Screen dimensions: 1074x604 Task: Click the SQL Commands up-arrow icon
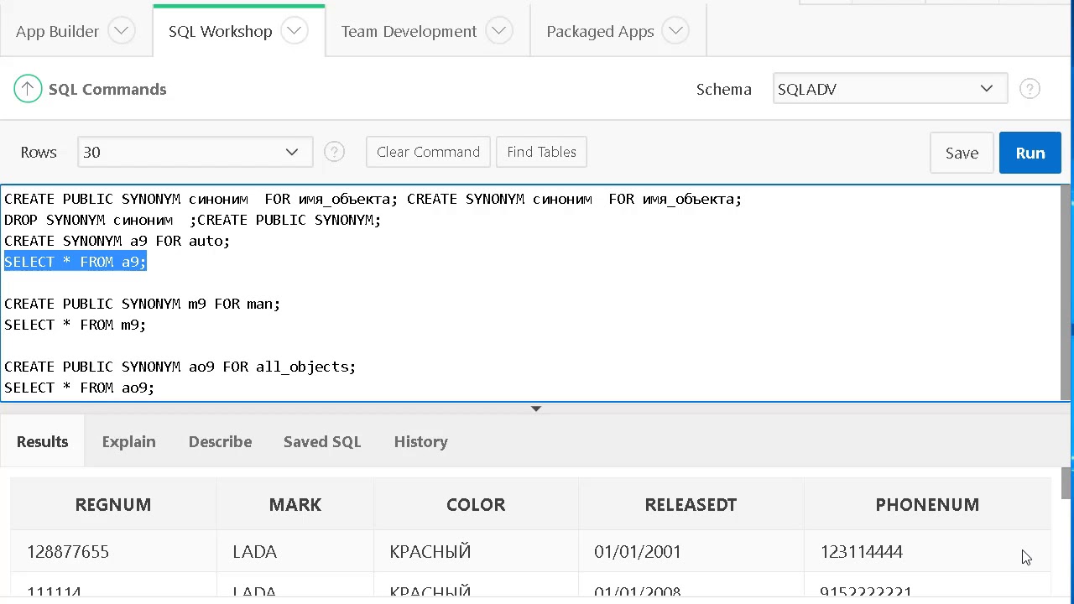(28, 89)
